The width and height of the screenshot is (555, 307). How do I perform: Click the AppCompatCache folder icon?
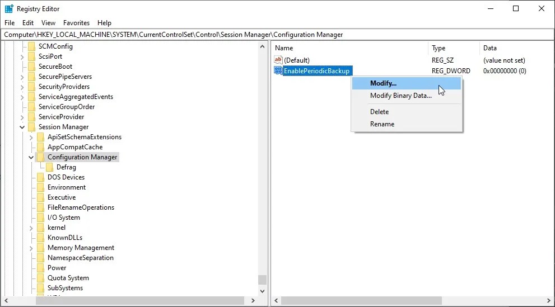pyautogui.click(x=41, y=147)
